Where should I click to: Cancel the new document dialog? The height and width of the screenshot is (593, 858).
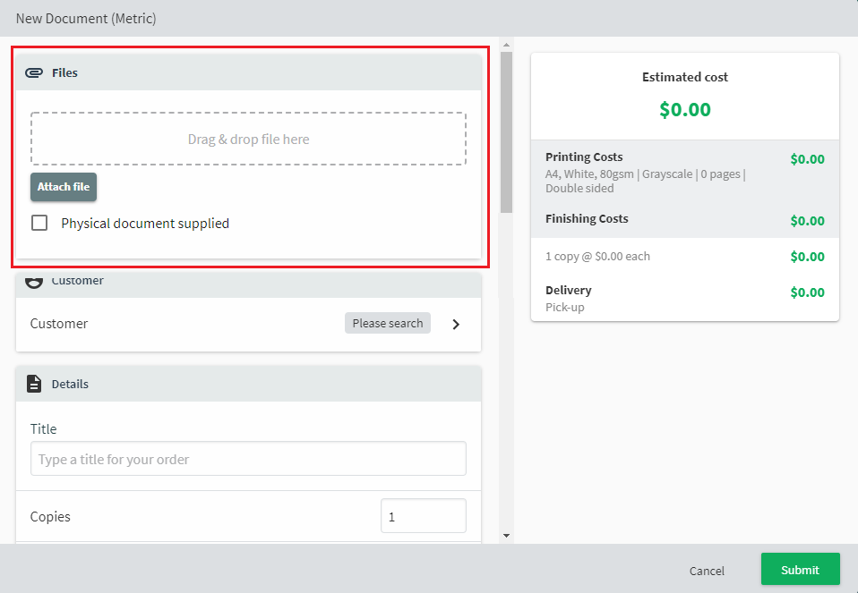pos(707,571)
